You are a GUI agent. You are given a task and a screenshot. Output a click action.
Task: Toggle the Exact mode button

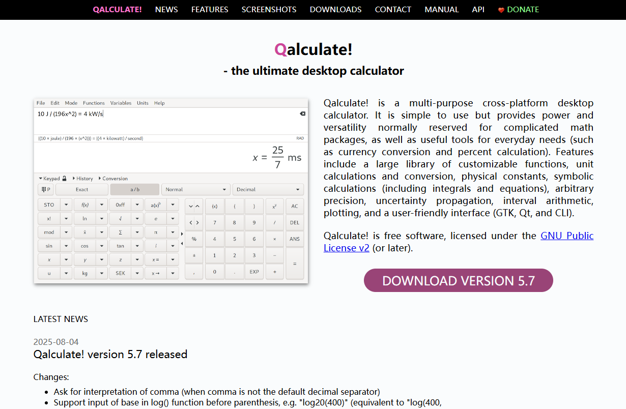(82, 189)
